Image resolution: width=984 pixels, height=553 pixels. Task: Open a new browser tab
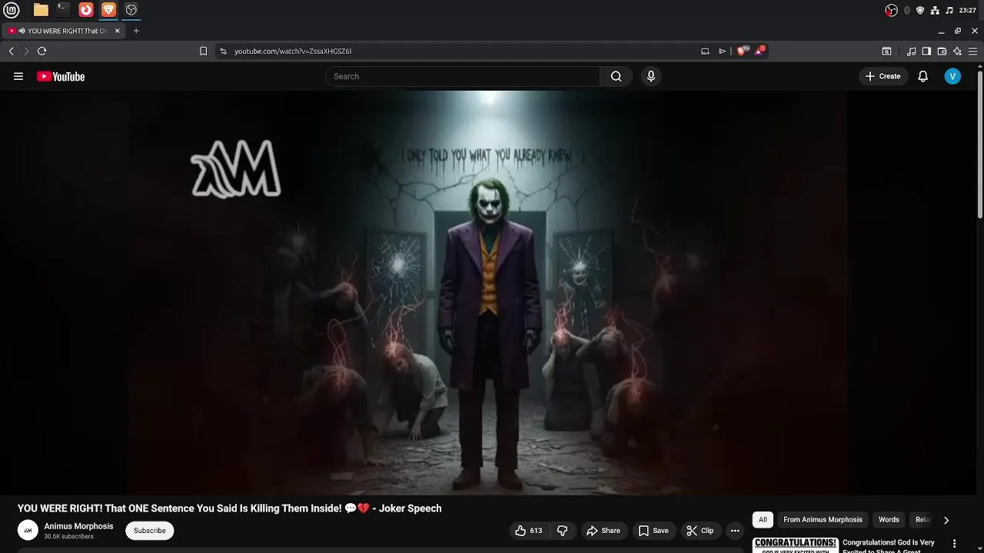[x=136, y=31]
